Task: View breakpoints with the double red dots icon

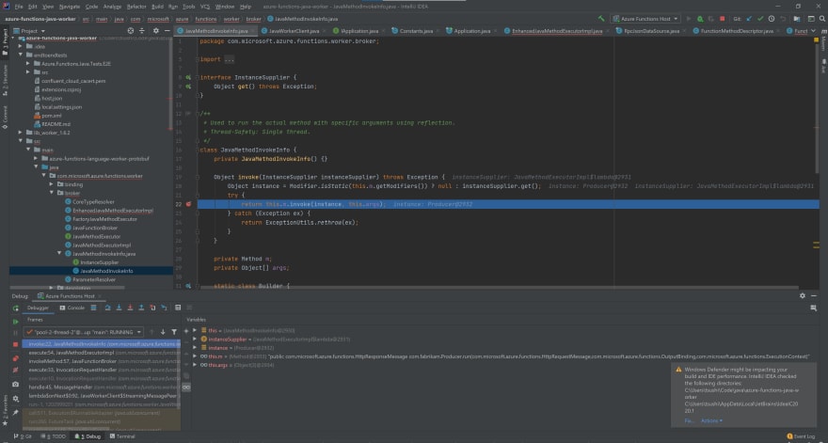Action: [x=16, y=358]
